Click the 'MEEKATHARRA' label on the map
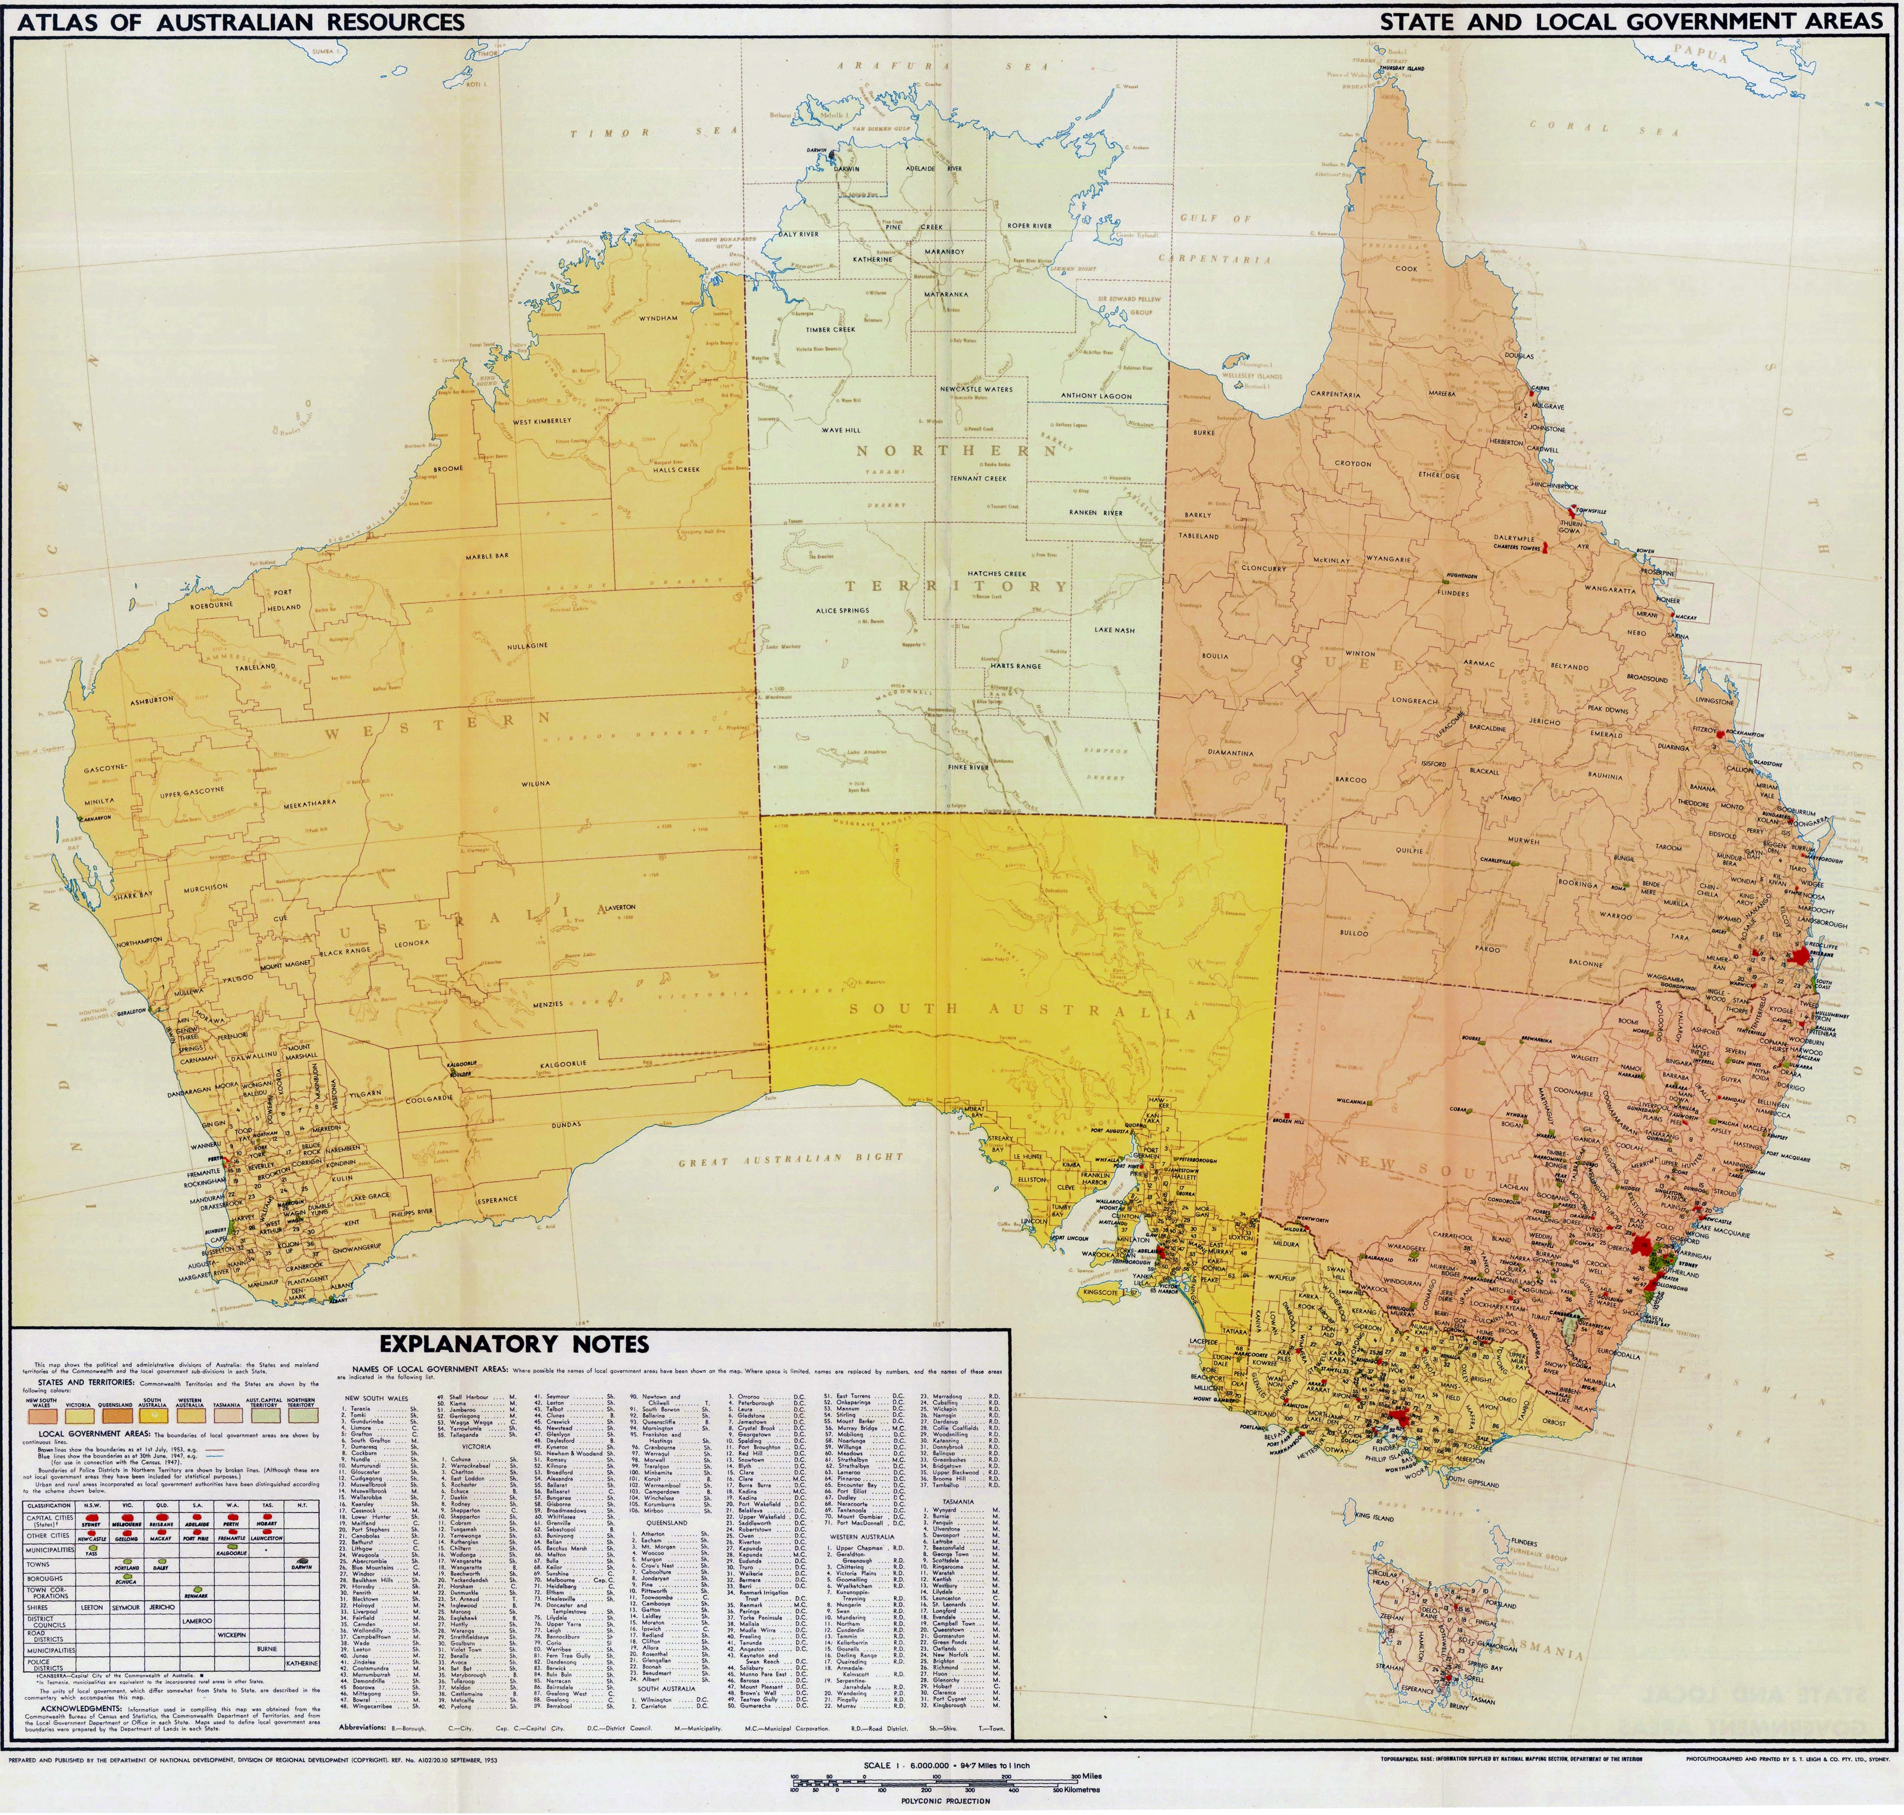 [310, 803]
